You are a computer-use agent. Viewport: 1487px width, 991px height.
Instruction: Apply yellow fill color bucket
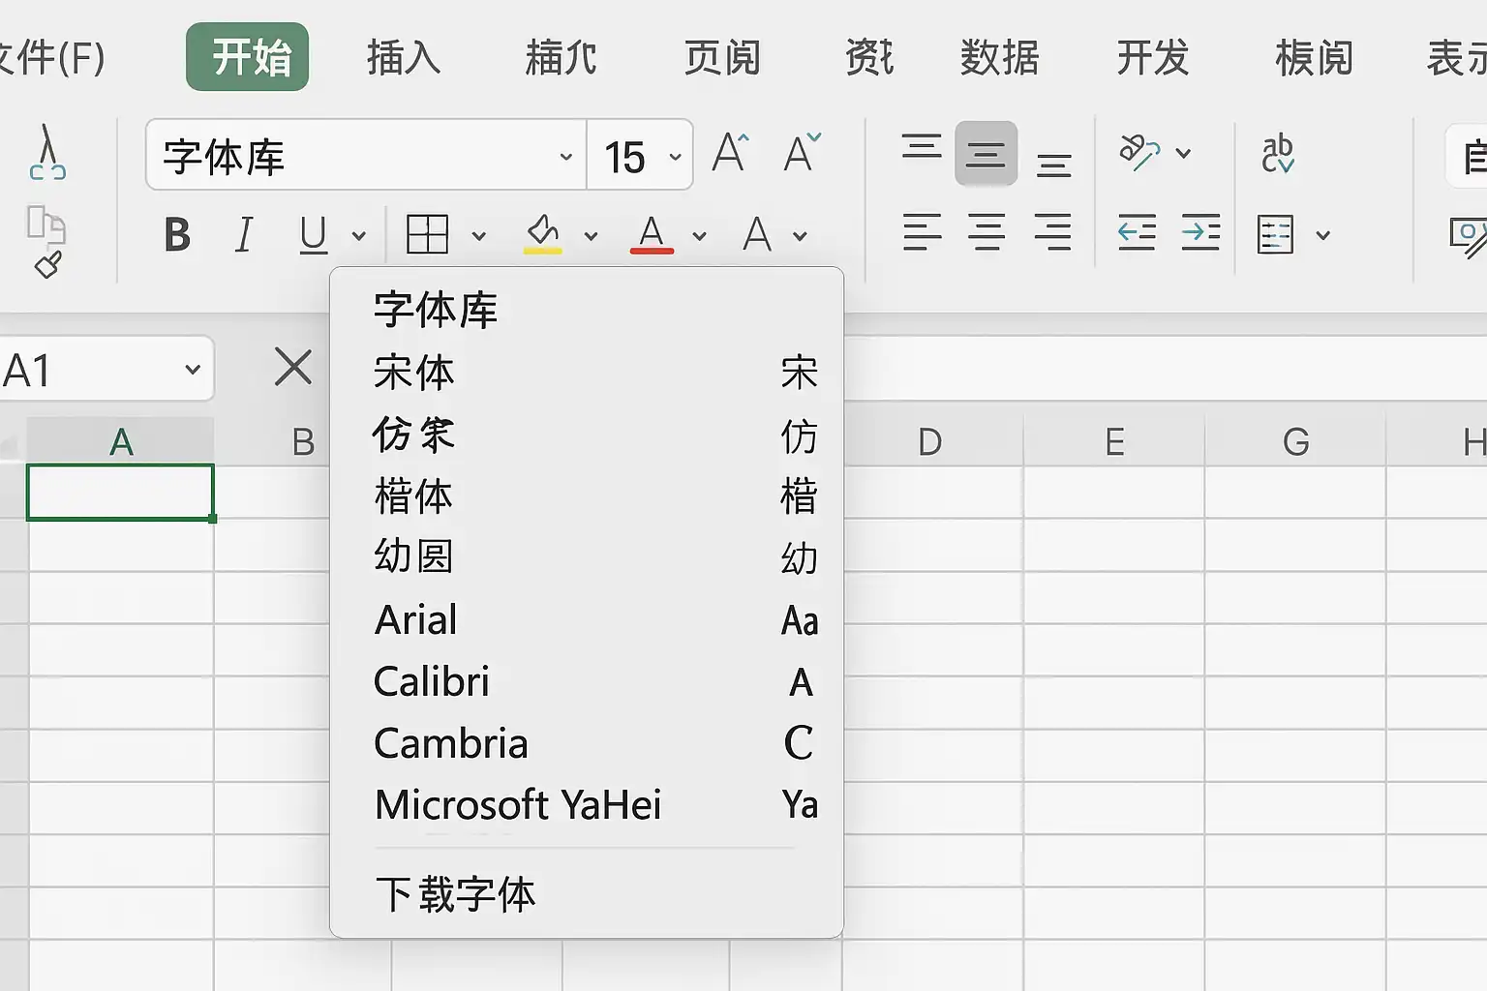click(x=543, y=234)
